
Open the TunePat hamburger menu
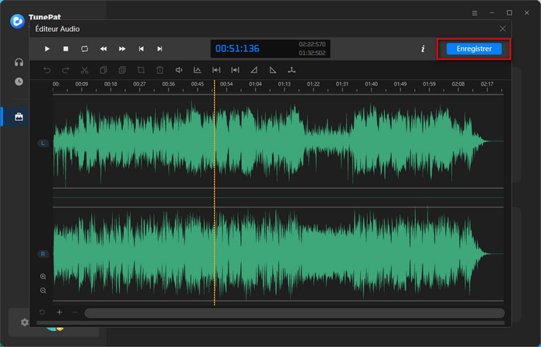[x=475, y=13]
